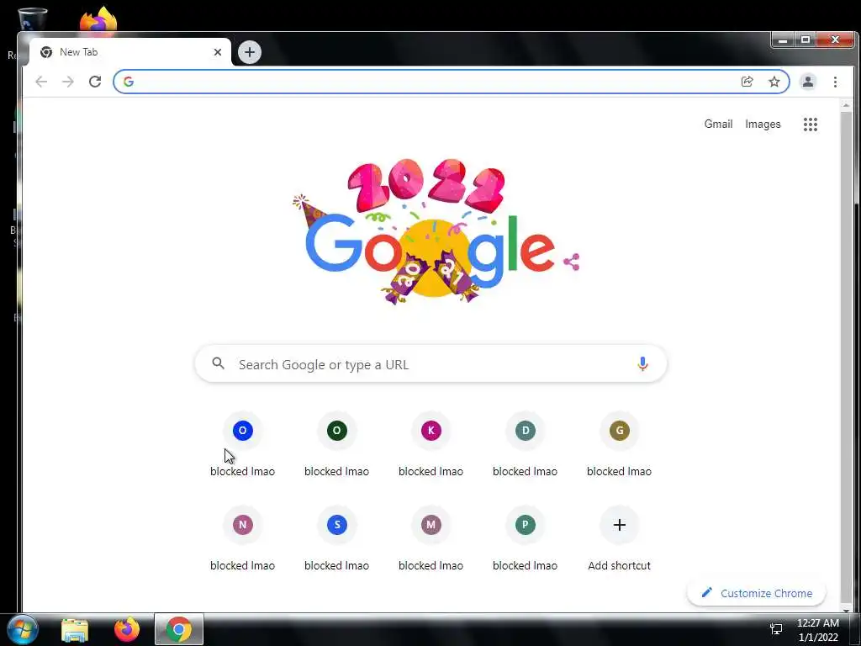The width and height of the screenshot is (861, 646).
Task: Open the G shortcut tile
Action: pyautogui.click(x=620, y=445)
